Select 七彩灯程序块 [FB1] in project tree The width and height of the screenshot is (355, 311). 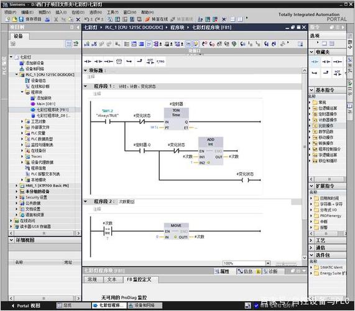[52, 109]
